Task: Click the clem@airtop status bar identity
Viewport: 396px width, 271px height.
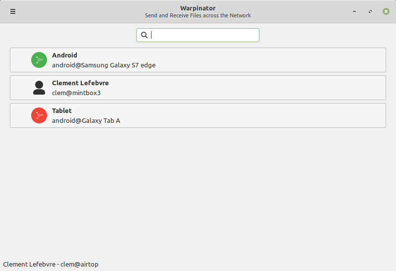Action: click(x=50, y=265)
